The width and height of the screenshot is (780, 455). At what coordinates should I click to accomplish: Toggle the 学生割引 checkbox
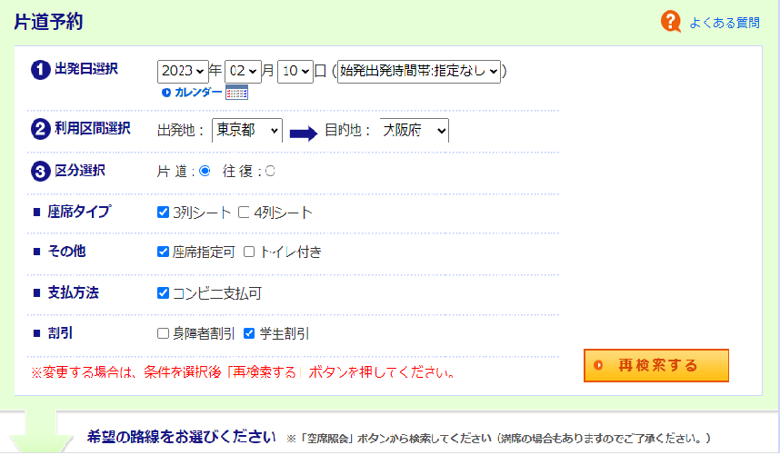click(x=249, y=333)
